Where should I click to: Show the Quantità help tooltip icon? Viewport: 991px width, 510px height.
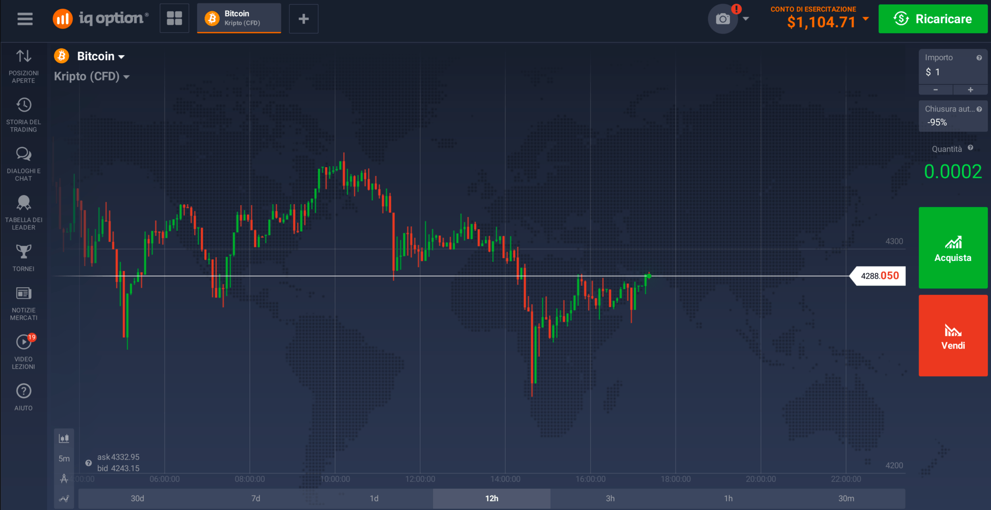point(970,148)
